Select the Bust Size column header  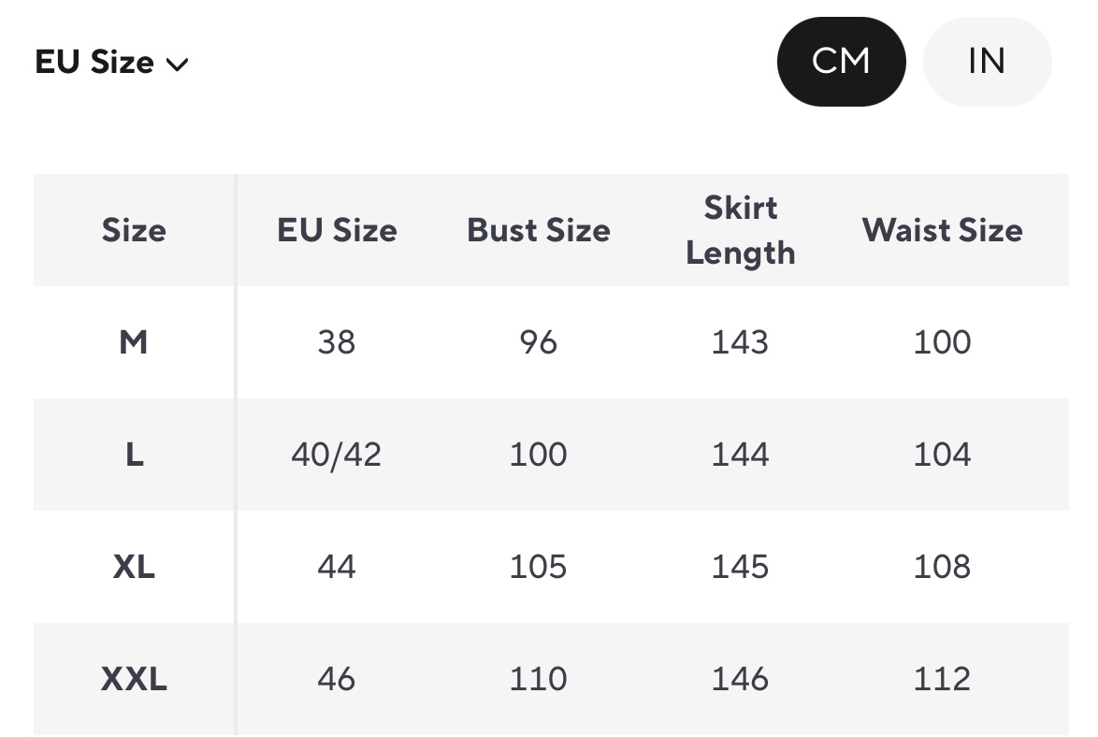click(x=539, y=230)
